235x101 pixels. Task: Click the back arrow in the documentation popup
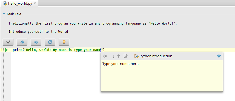click(105, 56)
